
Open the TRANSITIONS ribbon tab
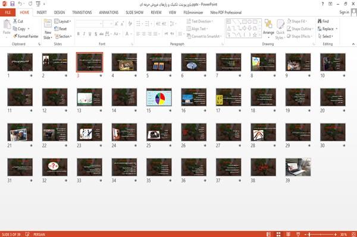pyautogui.click(x=82, y=12)
